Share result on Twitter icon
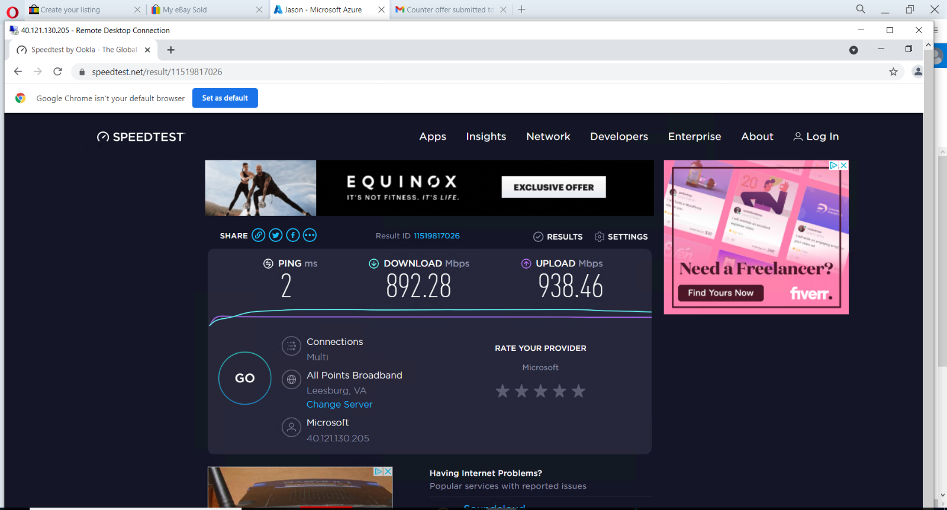This screenshot has height=510, width=947. point(276,235)
